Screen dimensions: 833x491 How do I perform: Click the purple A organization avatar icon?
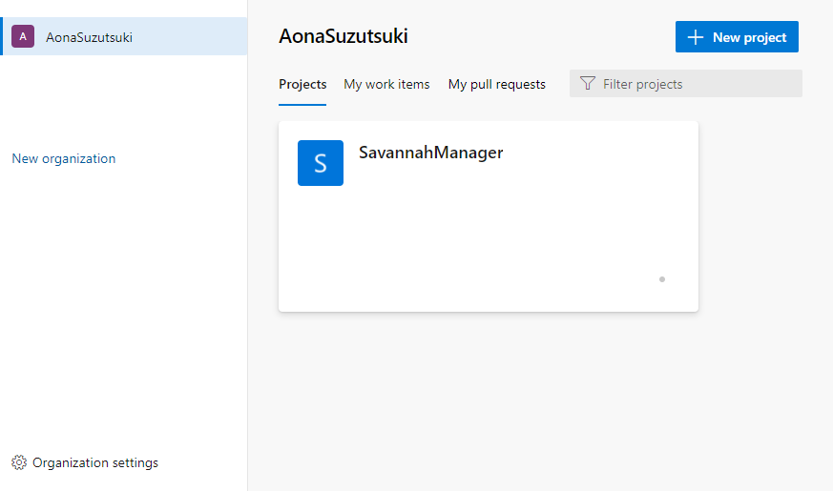click(x=23, y=36)
